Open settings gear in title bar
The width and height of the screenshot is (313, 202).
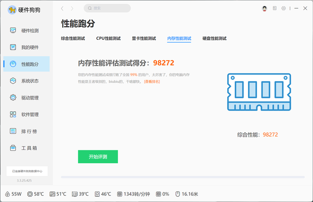[284, 9]
